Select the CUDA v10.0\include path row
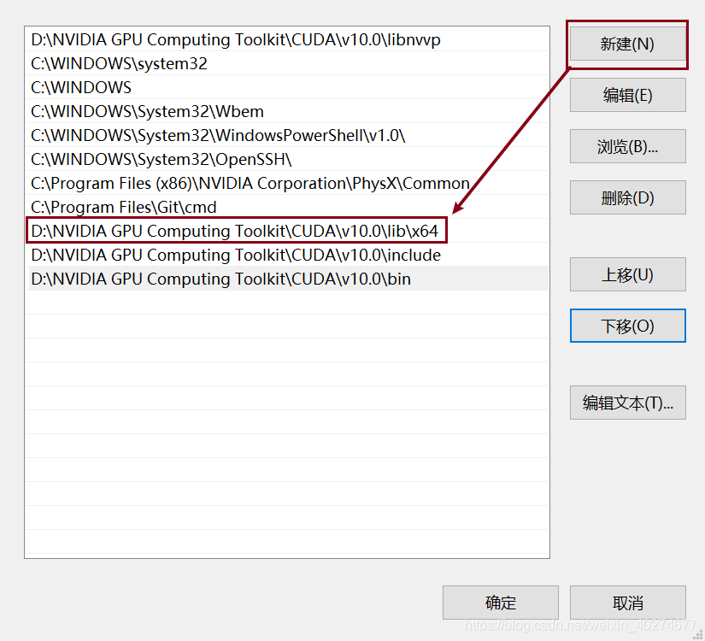Image resolution: width=705 pixels, height=641 pixels. pyautogui.click(x=287, y=255)
